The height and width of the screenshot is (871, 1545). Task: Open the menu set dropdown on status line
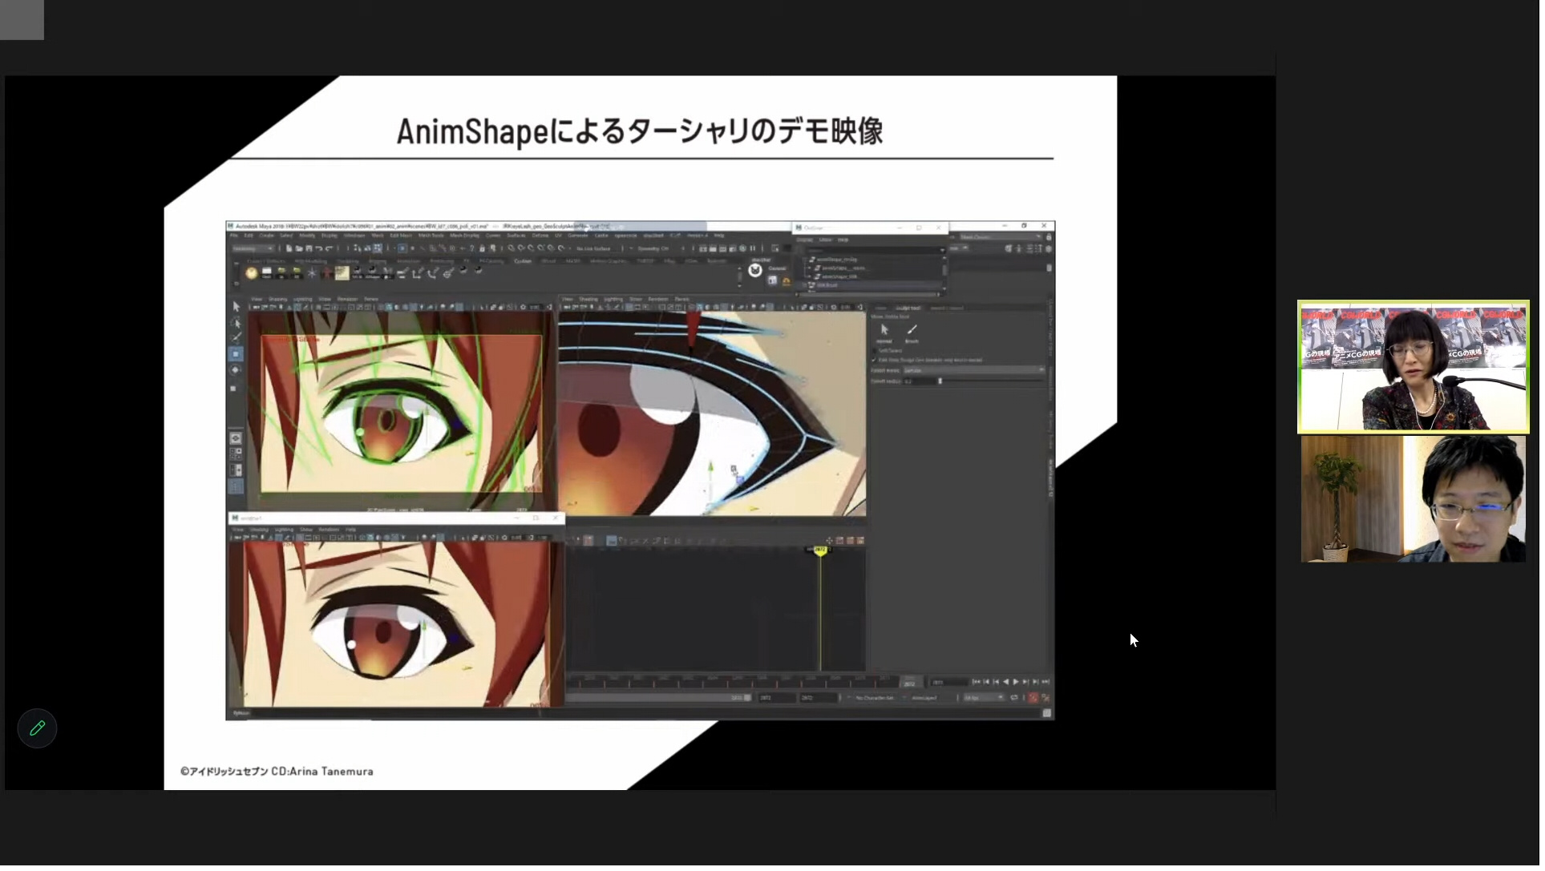pos(253,248)
